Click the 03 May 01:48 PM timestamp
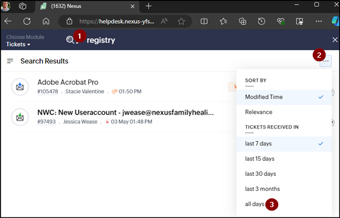340x218 pixels. [x=131, y=122]
